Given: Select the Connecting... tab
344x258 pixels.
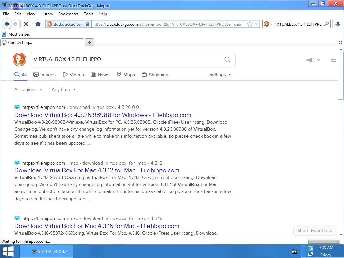Looking at the screenshot, I should tap(43, 42).
